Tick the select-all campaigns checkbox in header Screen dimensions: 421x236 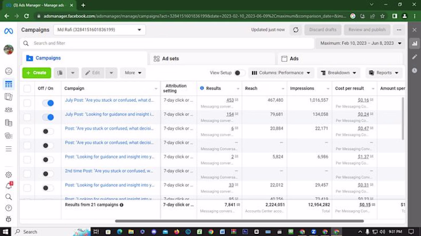tap(27, 88)
